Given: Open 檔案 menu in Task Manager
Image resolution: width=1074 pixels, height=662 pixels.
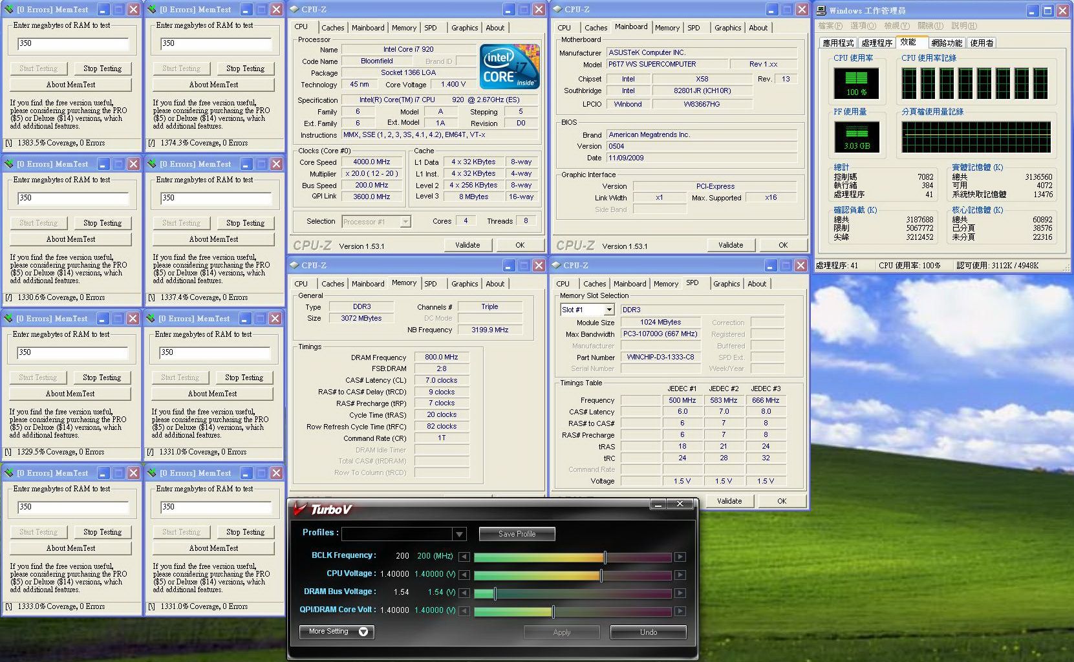Looking at the screenshot, I should pyautogui.click(x=830, y=26).
